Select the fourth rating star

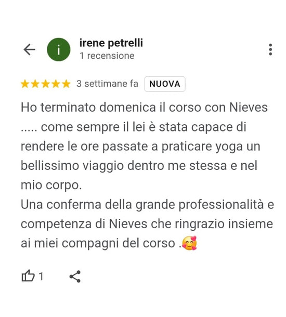click(56, 84)
